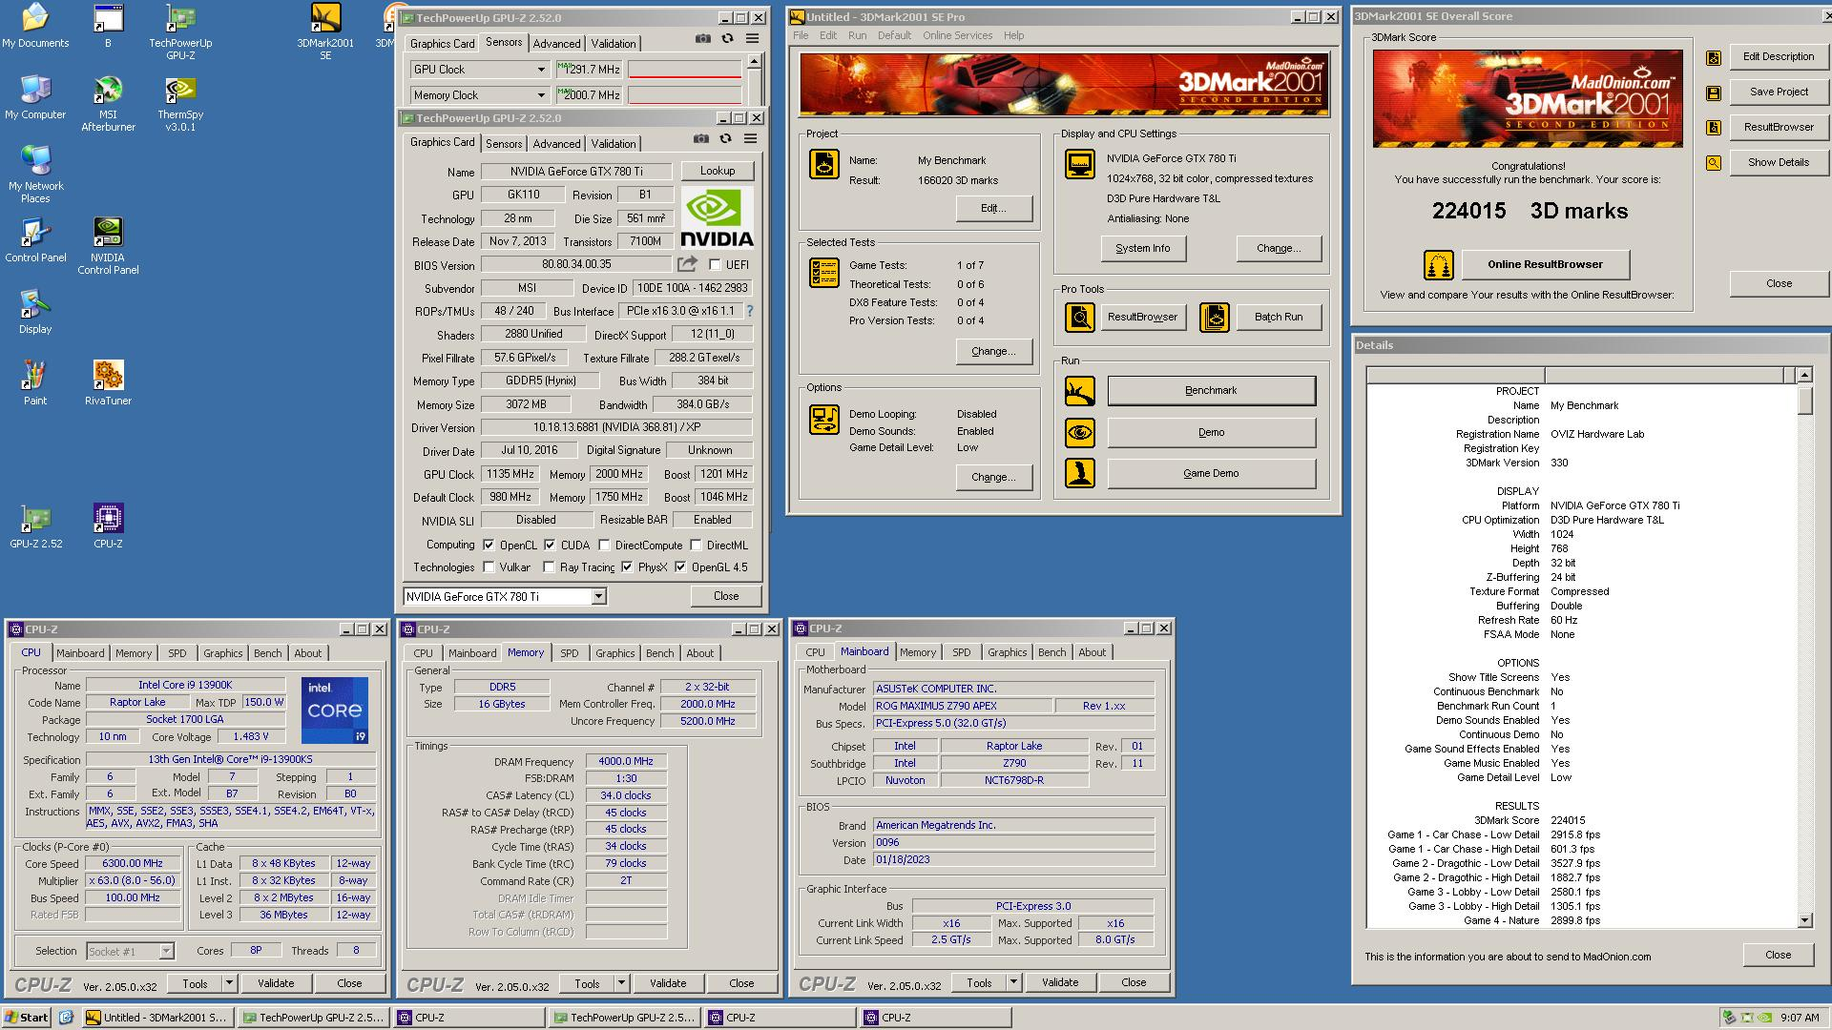
Task: Open CPU-Z desktop shortcut
Action: pyautogui.click(x=108, y=526)
